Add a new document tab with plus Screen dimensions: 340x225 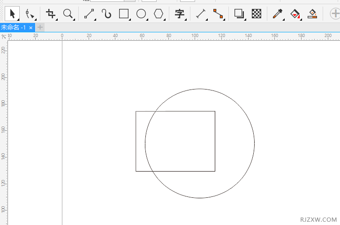(x=40, y=27)
